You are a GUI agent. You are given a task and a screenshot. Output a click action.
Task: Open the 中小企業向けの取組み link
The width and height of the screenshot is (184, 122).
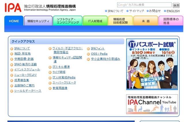coord(105,59)
